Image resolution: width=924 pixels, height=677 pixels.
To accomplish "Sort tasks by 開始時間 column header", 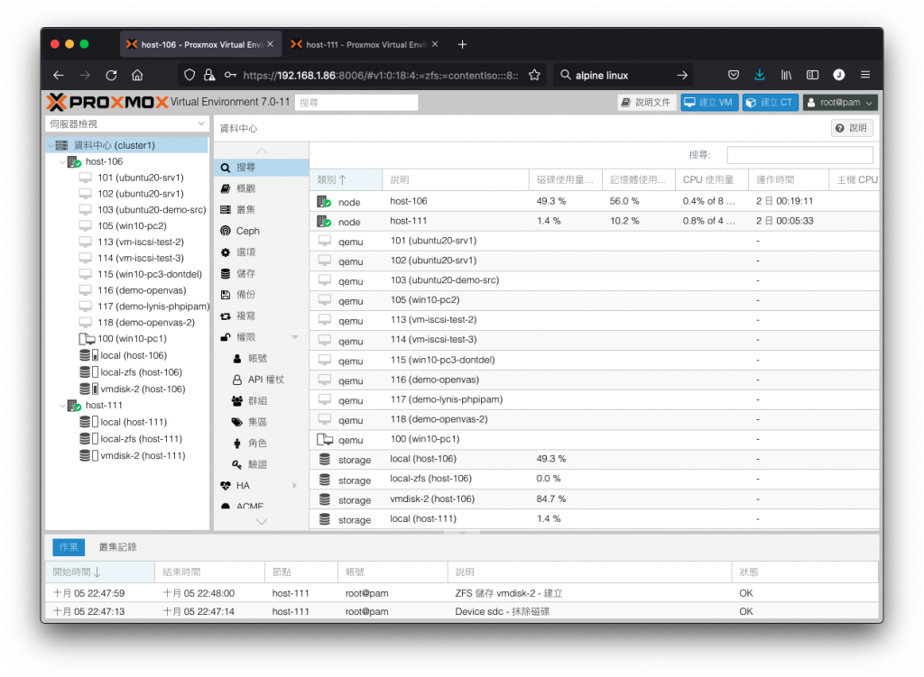I will click(x=100, y=572).
